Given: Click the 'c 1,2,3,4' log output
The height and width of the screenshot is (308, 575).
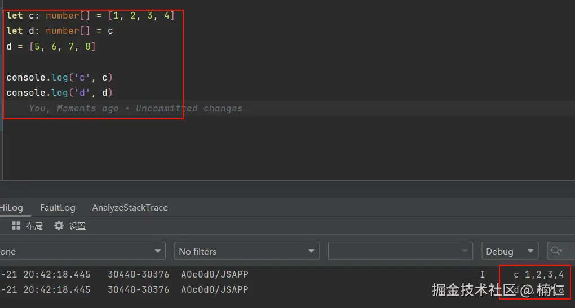Looking at the screenshot, I should [x=539, y=274].
